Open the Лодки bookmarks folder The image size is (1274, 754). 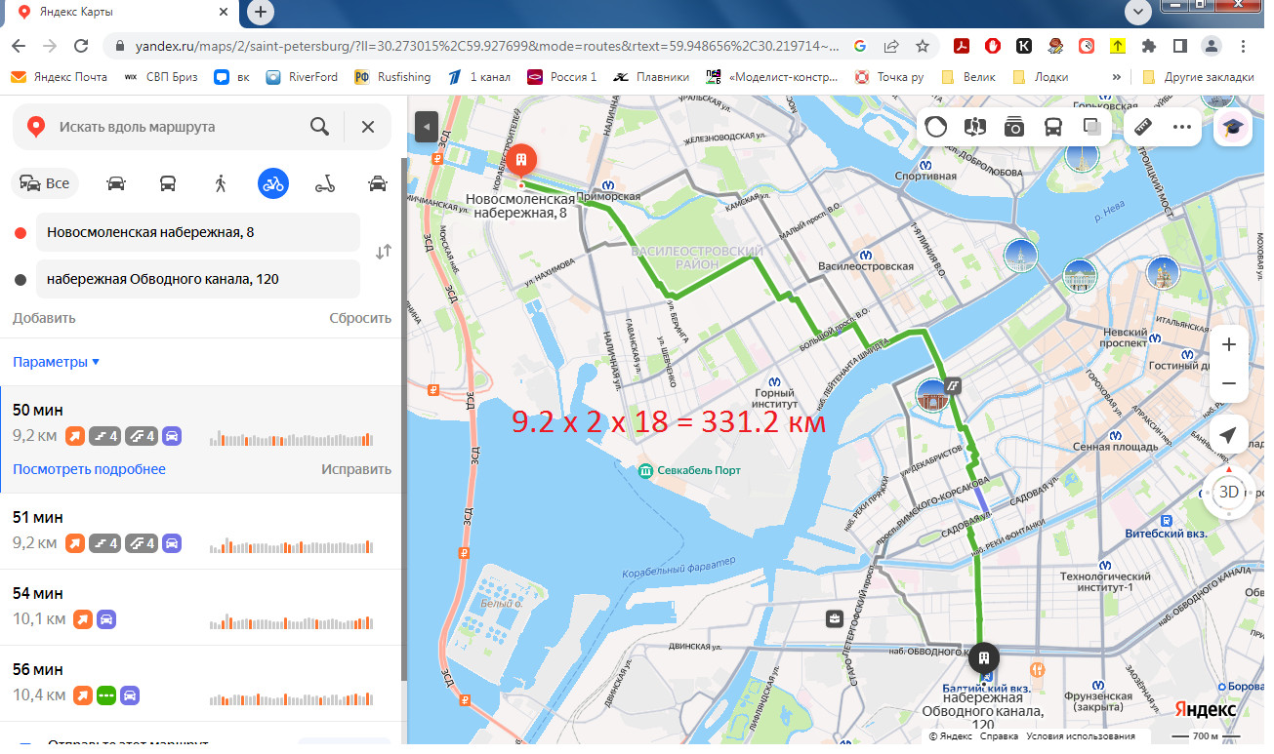click(x=1040, y=77)
